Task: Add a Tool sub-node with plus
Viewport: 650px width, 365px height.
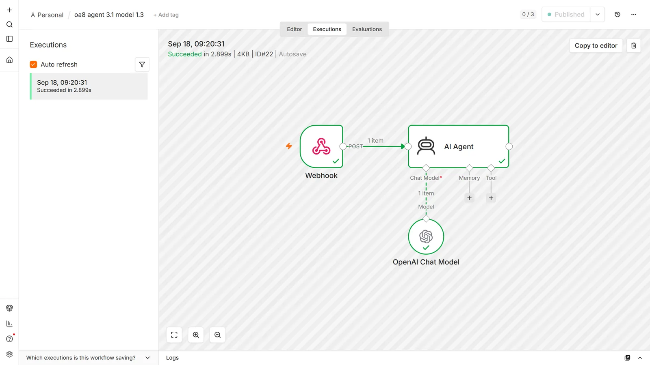Action: [491, 198]
